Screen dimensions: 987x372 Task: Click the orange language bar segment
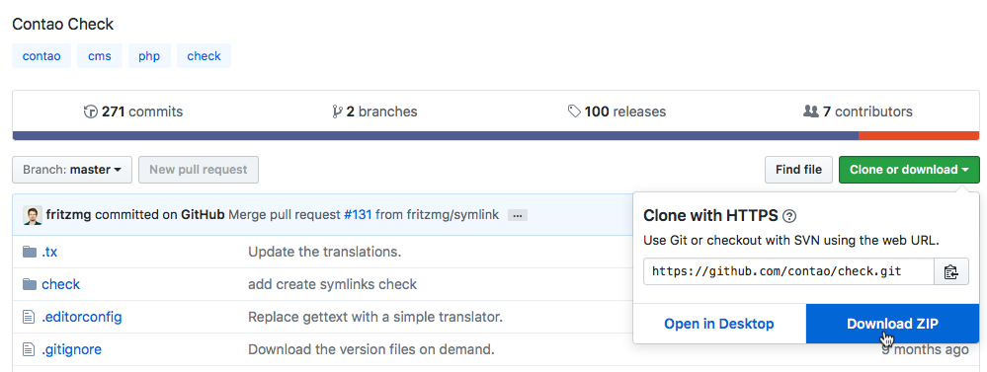click(x=919, y=136)
